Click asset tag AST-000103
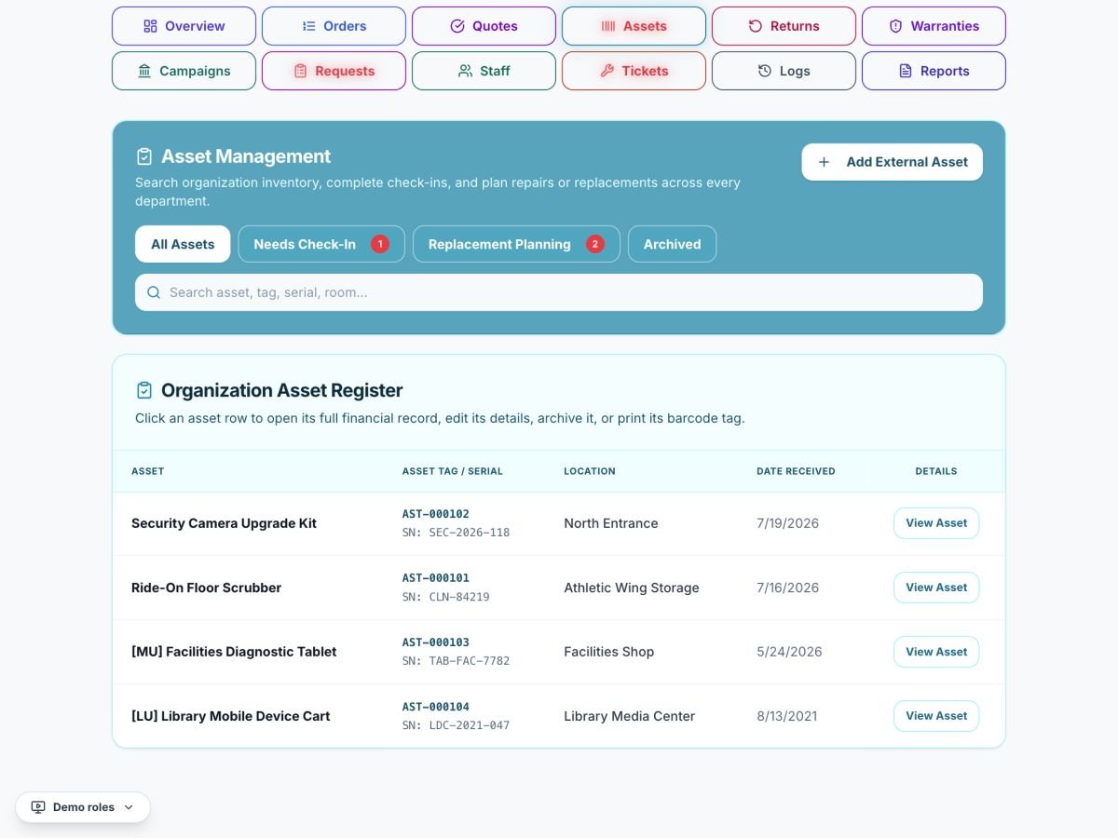Screen dimensions: 1118x838 tap(436, 642)
